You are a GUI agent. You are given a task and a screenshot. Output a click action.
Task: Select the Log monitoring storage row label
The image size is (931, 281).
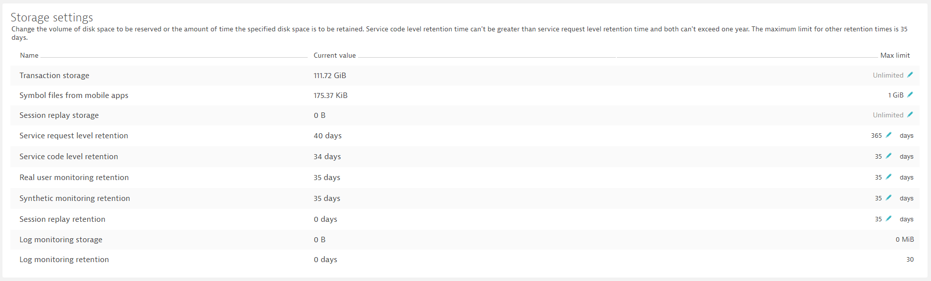click(x=61, y=240)
